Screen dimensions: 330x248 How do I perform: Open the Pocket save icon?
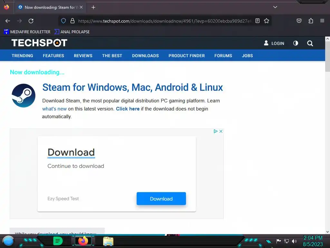[x=299, y=21]
